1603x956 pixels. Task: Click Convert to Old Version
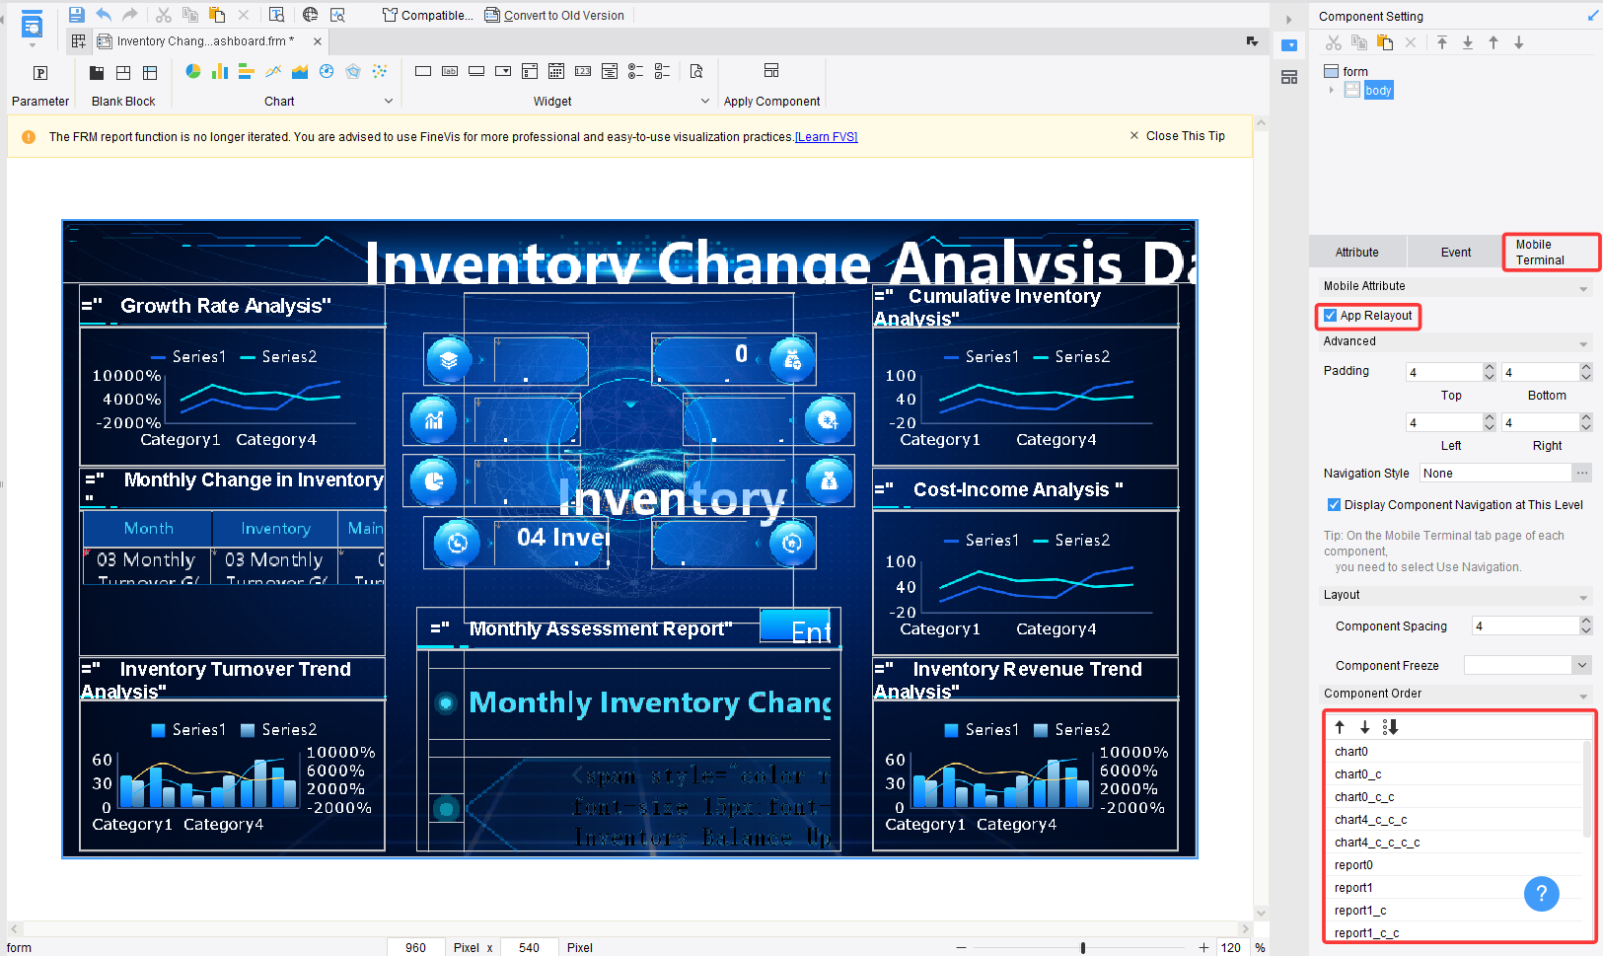[x=554, y=15]
